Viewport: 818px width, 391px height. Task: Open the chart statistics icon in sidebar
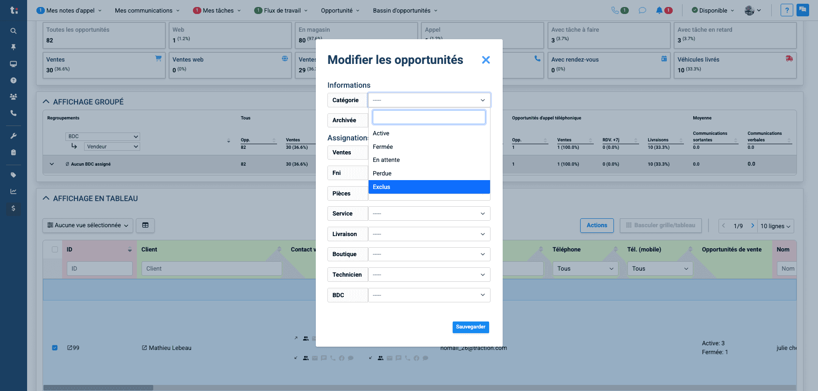point(14,191)
